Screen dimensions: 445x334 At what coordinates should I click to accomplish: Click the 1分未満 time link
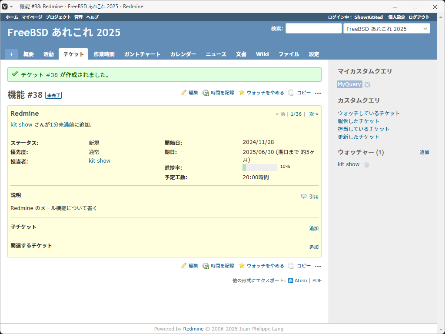[x=59, y=125]
